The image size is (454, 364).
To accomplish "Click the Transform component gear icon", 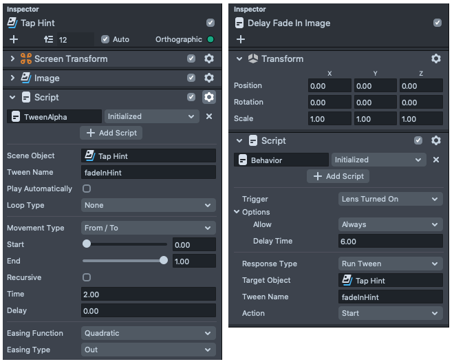I will [435, 59].
